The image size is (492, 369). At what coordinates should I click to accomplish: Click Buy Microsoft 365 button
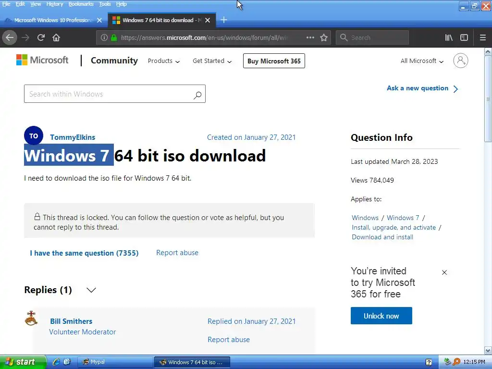point(274,61)
